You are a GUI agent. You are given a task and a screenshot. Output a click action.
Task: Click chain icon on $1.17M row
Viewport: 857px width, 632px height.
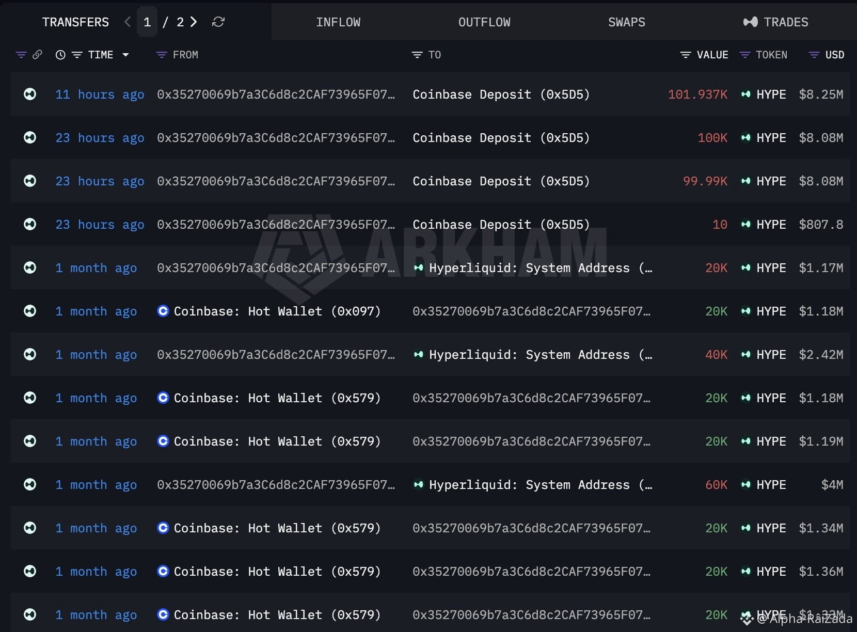(x=30, y=267)
